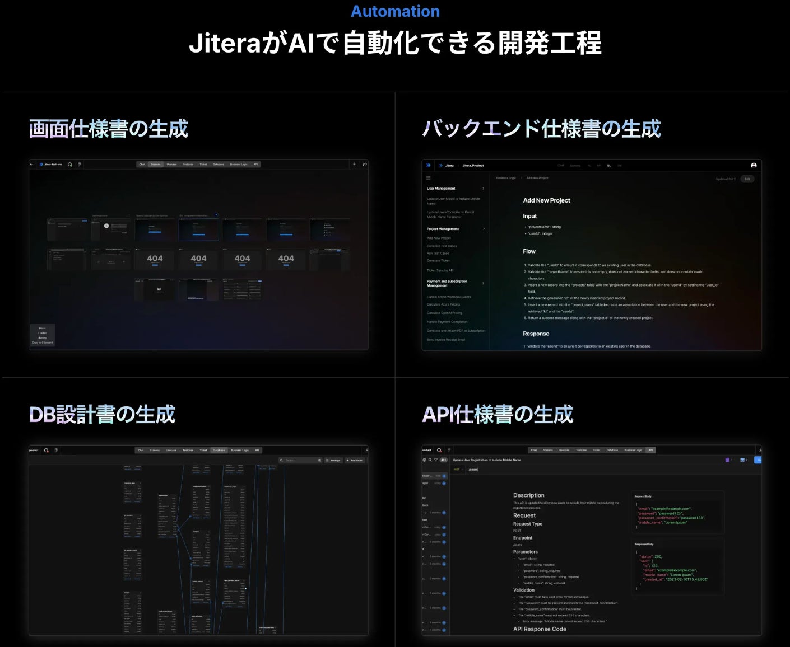Image resolution: width=790 pixels, height=647 pixels.
Task: Click blue table icon in API spec screenshot
Action: [742, 460]
